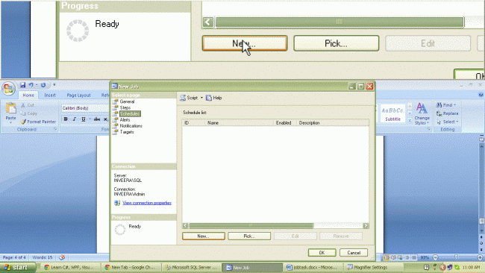Click the proofing errors icon in Word status bar

tap(62, 257)
